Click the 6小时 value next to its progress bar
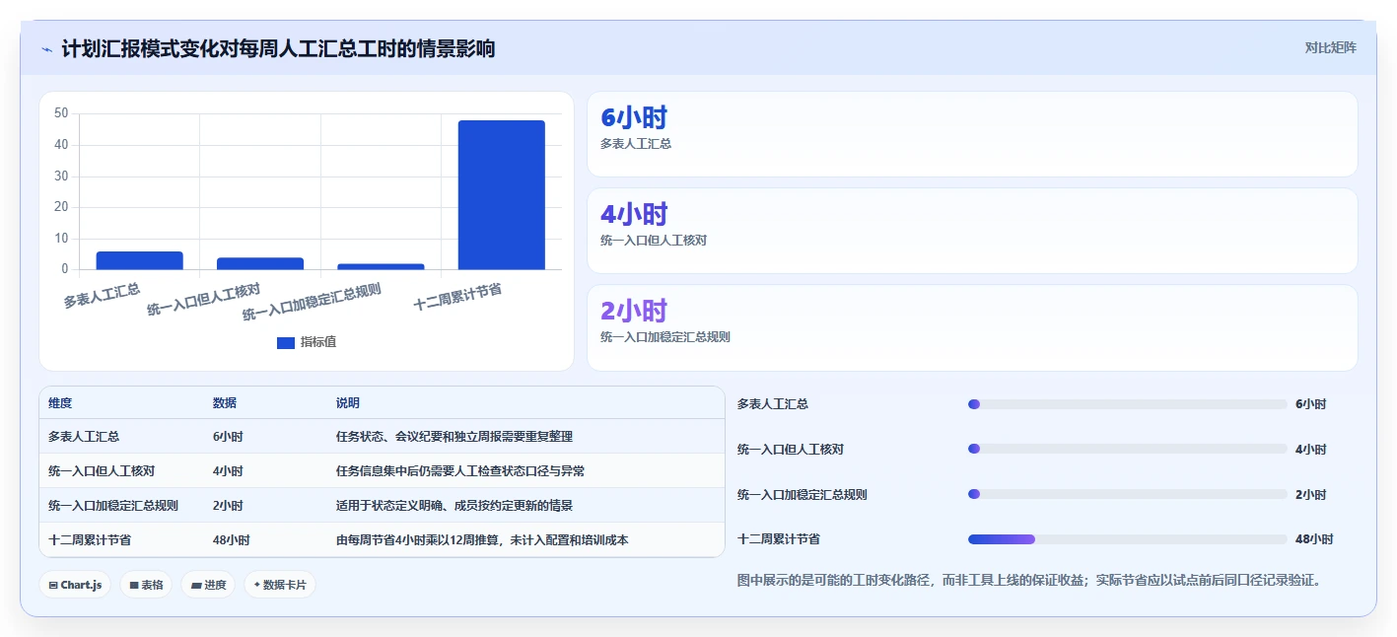The image size is (1397, 637). tap(1311, 404)
